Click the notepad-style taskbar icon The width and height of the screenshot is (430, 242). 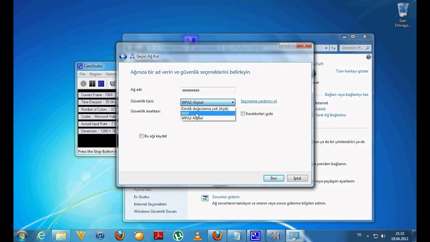(237, 235)
